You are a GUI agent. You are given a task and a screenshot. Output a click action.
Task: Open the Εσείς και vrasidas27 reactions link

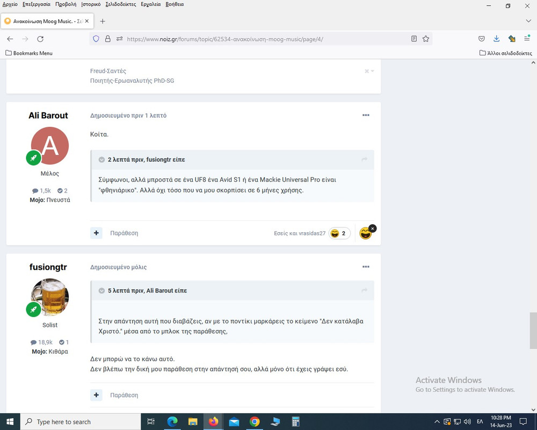point(300,233)
